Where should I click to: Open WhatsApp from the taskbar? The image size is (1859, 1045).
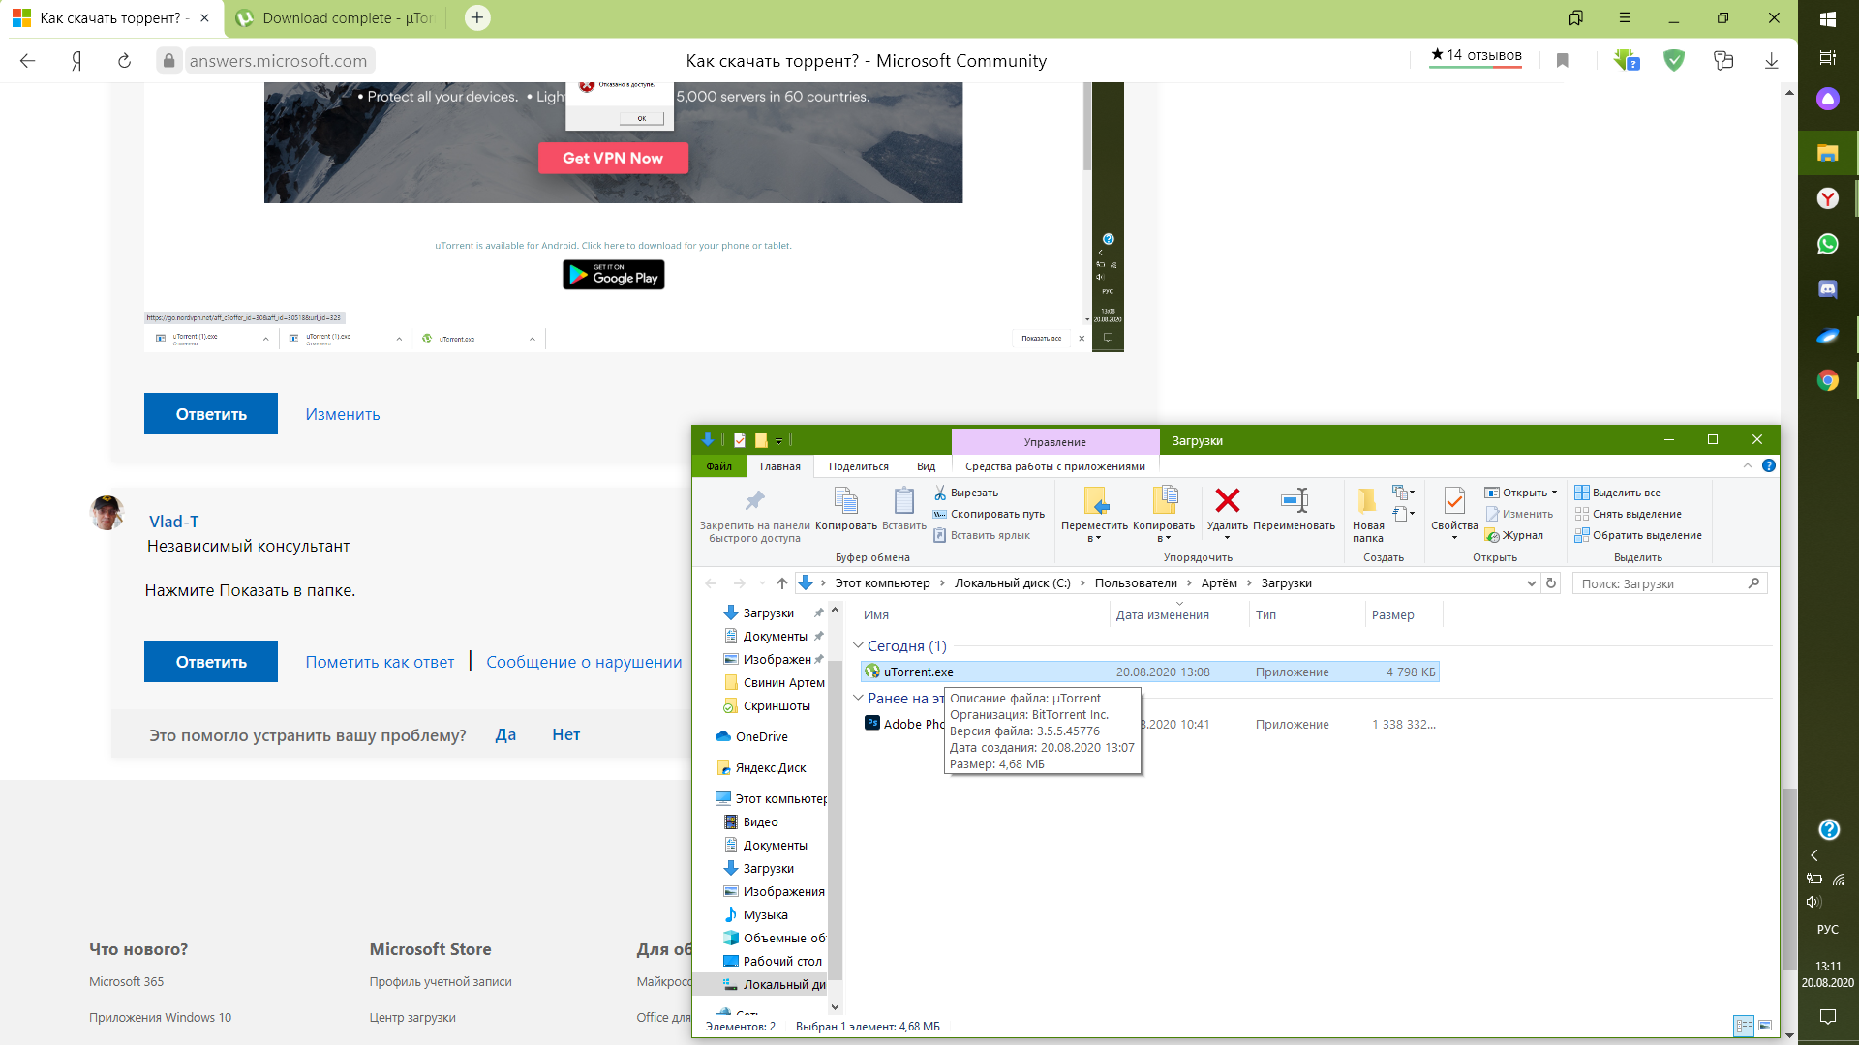point(1827,244)
